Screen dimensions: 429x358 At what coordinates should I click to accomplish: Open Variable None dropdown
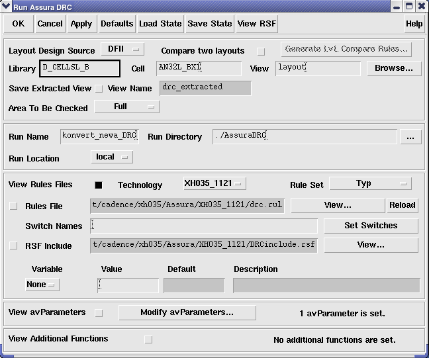42,285
